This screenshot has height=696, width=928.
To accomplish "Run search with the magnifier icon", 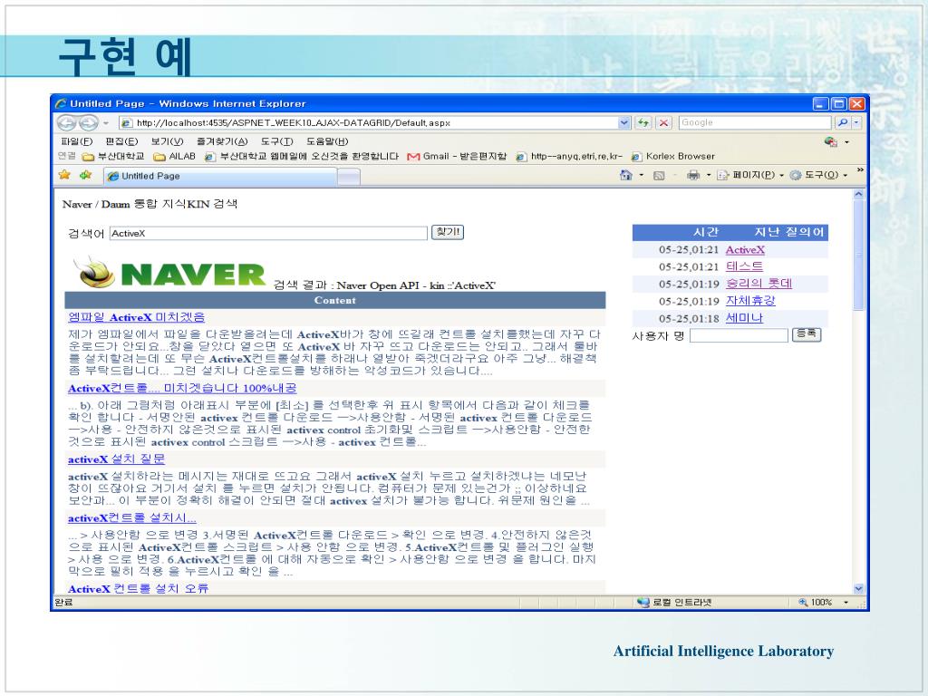I will pyautogui.click(x=842, y=122).
